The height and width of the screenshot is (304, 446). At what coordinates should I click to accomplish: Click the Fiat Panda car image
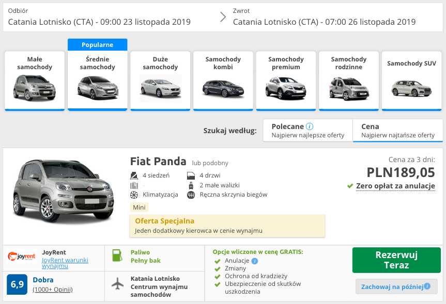(x=64, y=191)
